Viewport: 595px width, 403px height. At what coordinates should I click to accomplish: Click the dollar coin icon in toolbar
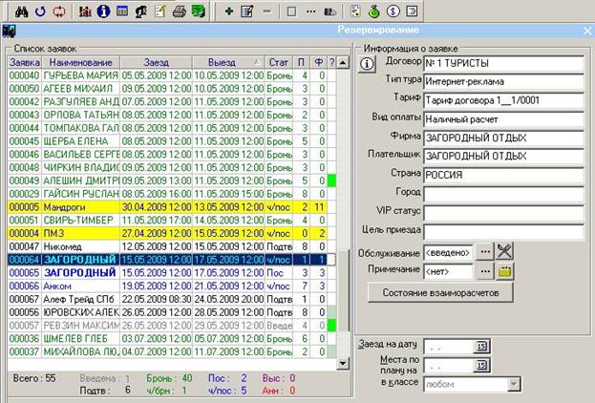pos(393,11)
